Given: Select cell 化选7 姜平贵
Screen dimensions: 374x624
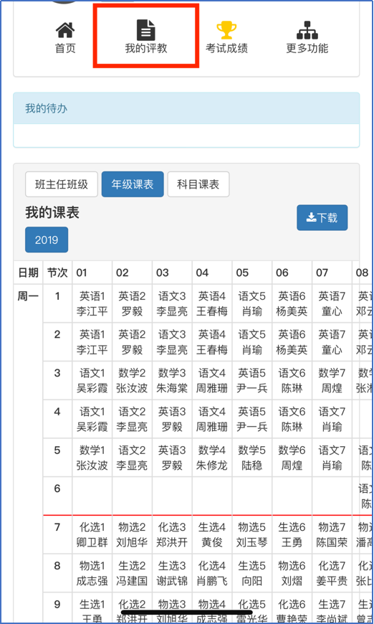Looking at the screenshot, I should pyautogui.click(x=332, y=573).
